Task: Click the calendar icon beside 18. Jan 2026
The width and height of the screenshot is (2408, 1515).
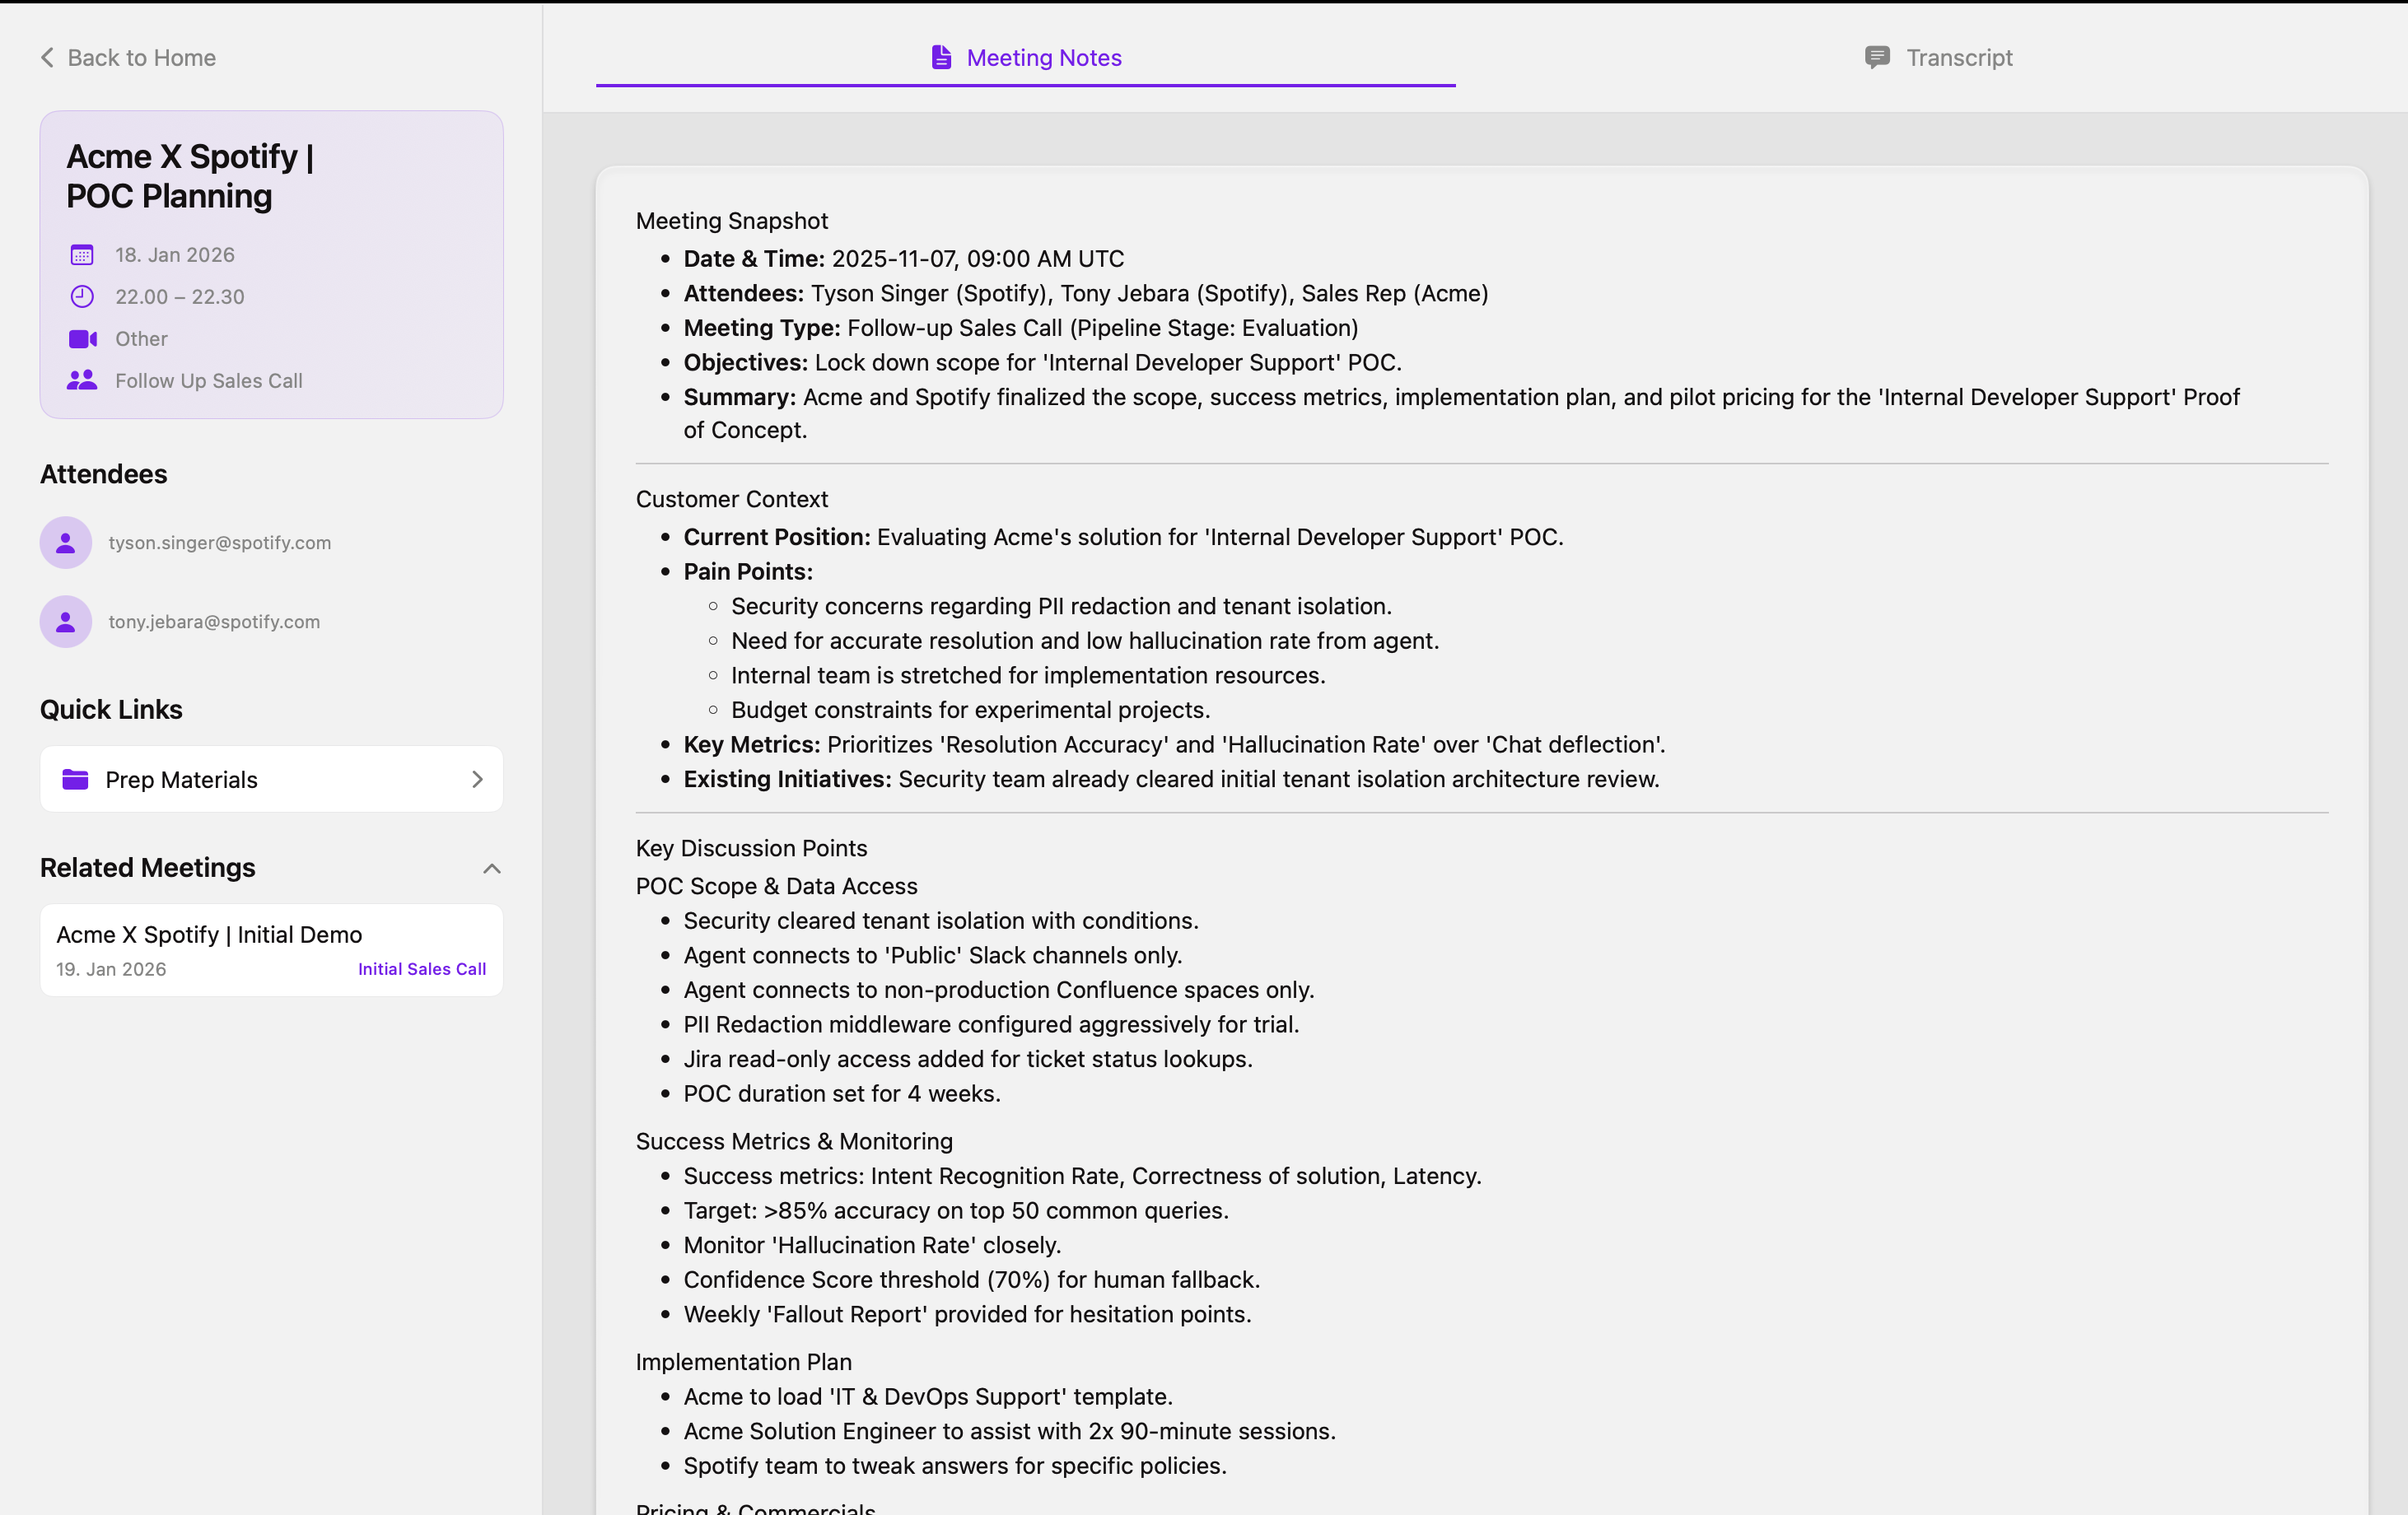Action: pos(82,255)
